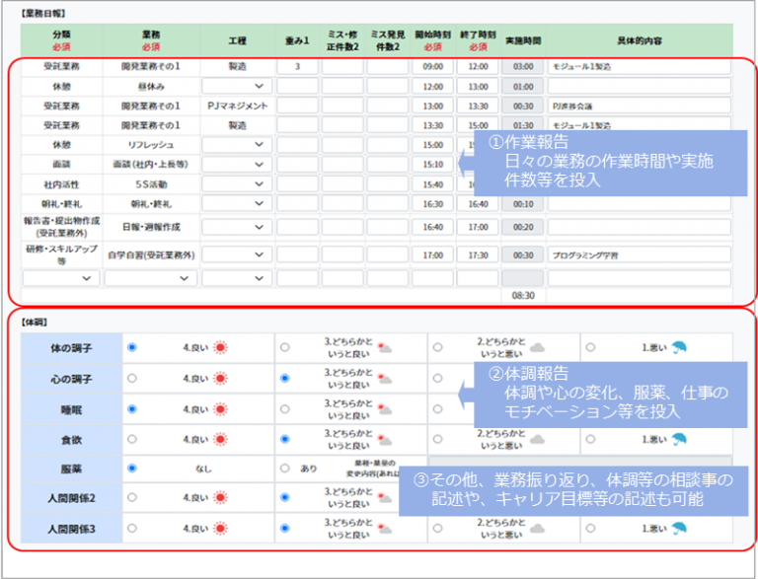Click partly-cloudy icon in 食欲 row
Screen dimensions: 758x579
click(x=385, y=439)
